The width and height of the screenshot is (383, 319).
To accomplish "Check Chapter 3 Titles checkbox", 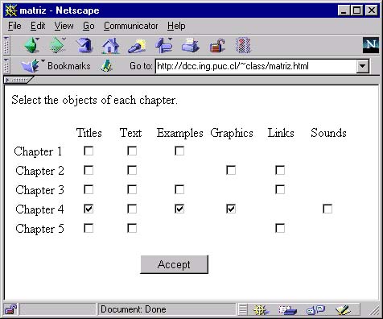I will pos(89,189).
